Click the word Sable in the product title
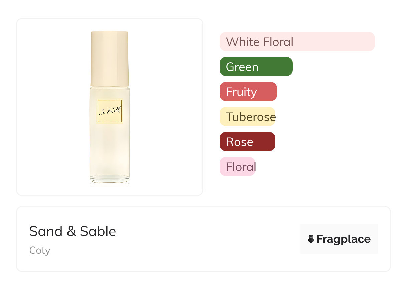This screenshot has height=288, width=407. [x=98, y=231]
